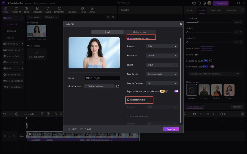Adjust the Volume slider handle
This screenshot has width=247, height=154.
(x=198, y=22)
